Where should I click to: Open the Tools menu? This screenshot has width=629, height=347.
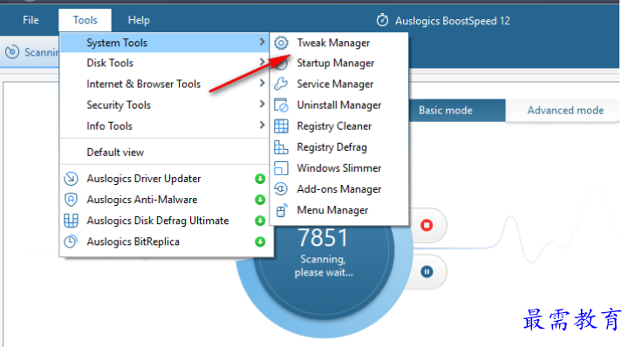[85, 20]
